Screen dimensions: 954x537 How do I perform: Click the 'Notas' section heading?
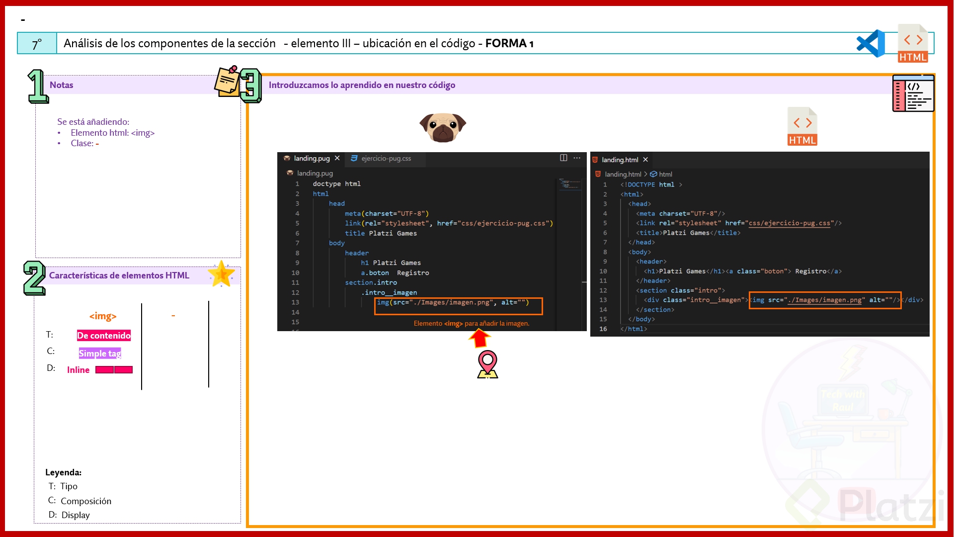(62, 85)
